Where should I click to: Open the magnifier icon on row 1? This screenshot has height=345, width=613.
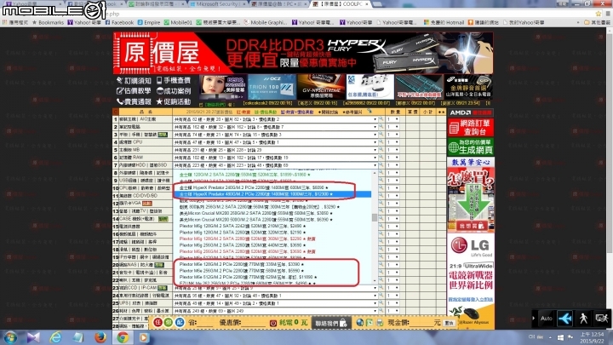[381, 119]
